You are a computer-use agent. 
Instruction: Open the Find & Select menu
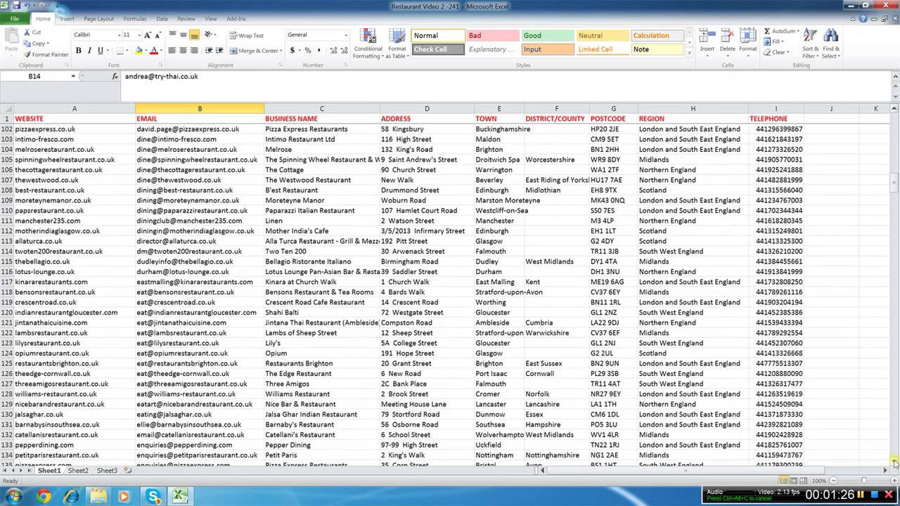tap(831, 44)
